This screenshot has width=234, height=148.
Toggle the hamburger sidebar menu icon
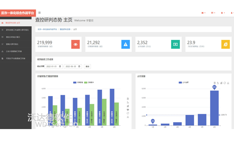click(x=39, y=13)
